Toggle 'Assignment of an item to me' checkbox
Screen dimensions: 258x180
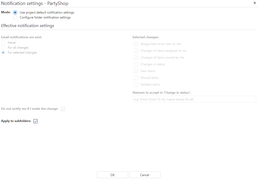tap(136, 44)
